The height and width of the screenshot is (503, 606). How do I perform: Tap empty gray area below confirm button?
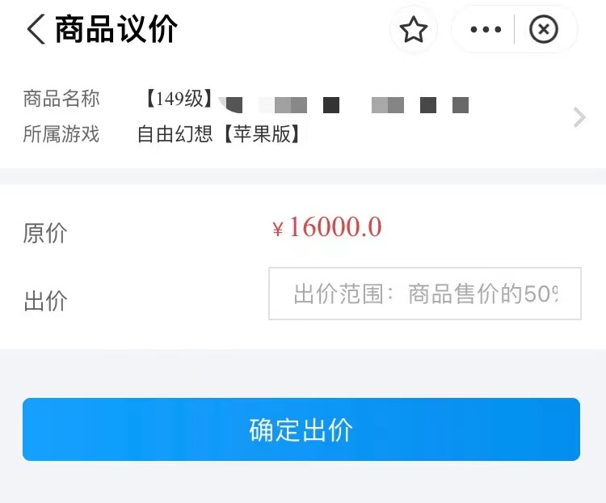tap(303, 484)
